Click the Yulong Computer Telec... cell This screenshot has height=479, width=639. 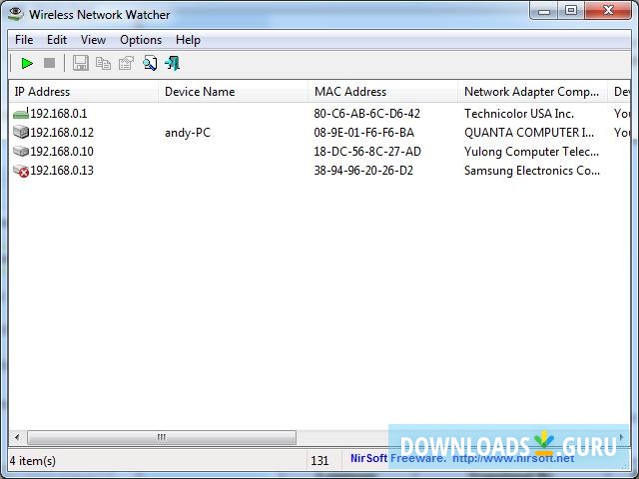531,152
